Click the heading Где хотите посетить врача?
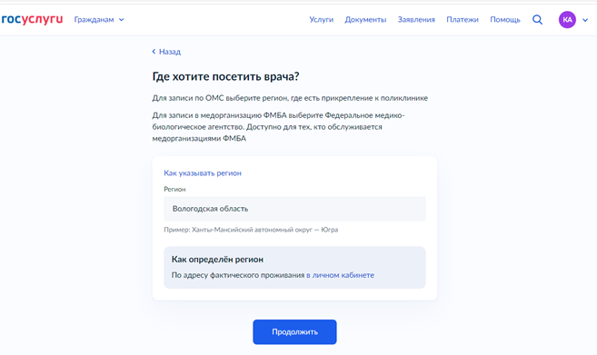 point(225,76)
